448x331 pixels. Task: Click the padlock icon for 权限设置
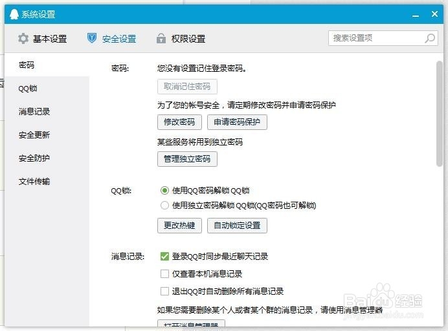[x=161, y=38]
